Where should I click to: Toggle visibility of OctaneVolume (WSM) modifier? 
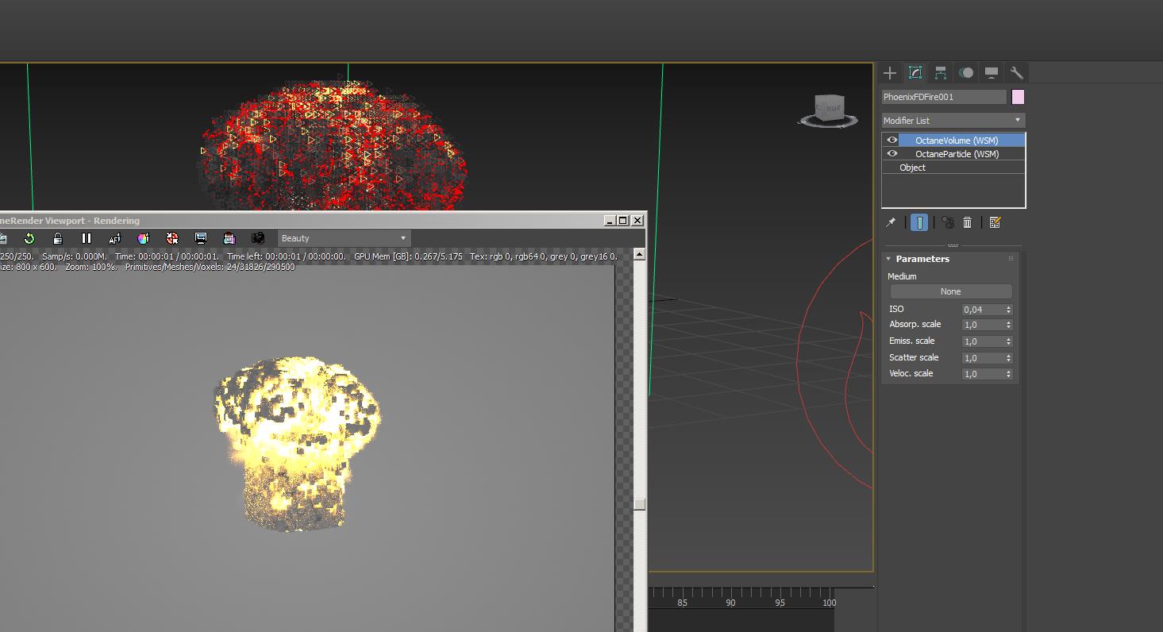click(x=892, y=141)
